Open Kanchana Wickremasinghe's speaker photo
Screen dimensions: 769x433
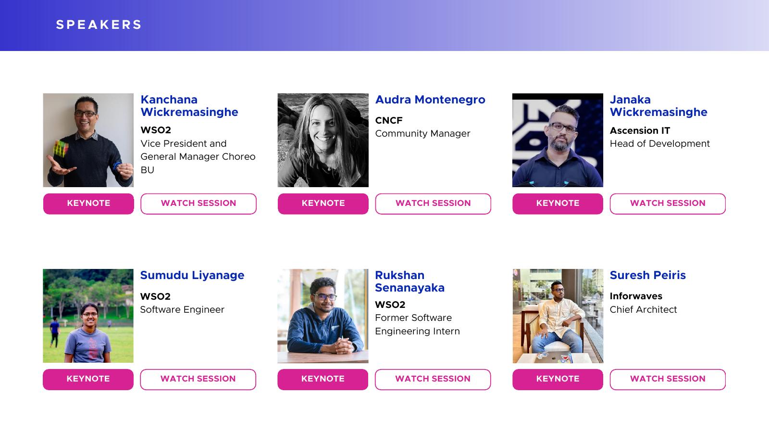tap(88, 140)
